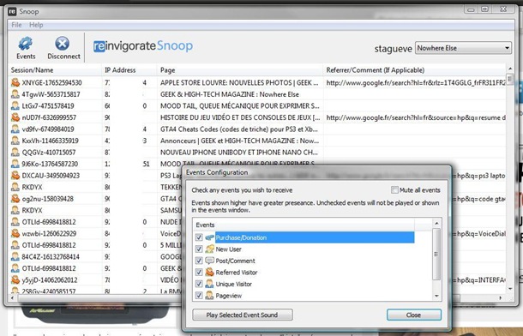Click visitor icon for 4TgwW-5653715817

[x=15, y=94]
